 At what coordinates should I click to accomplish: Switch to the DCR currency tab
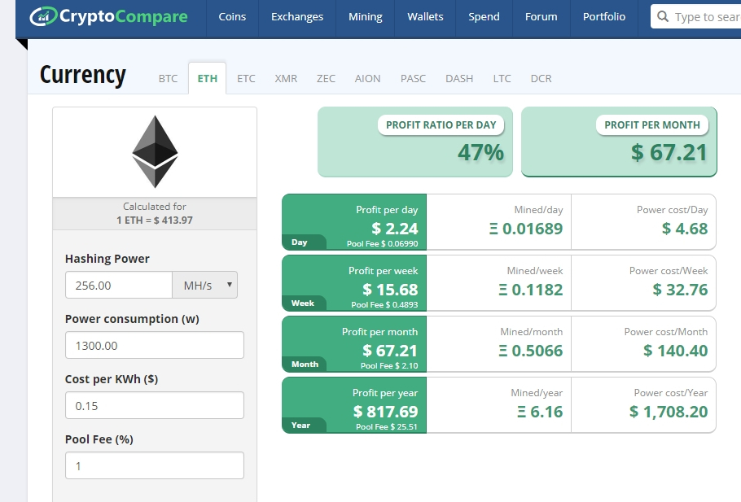pos(541,78)
